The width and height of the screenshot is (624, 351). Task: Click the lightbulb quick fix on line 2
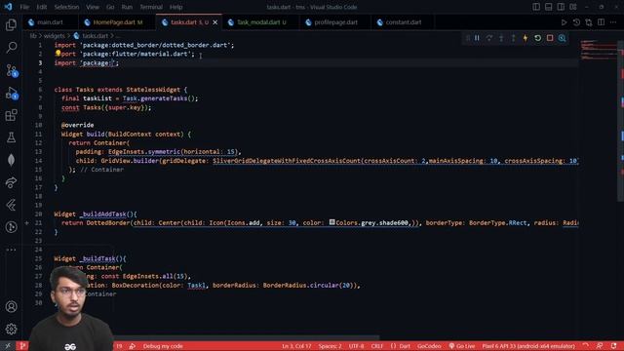click(58, 53)
